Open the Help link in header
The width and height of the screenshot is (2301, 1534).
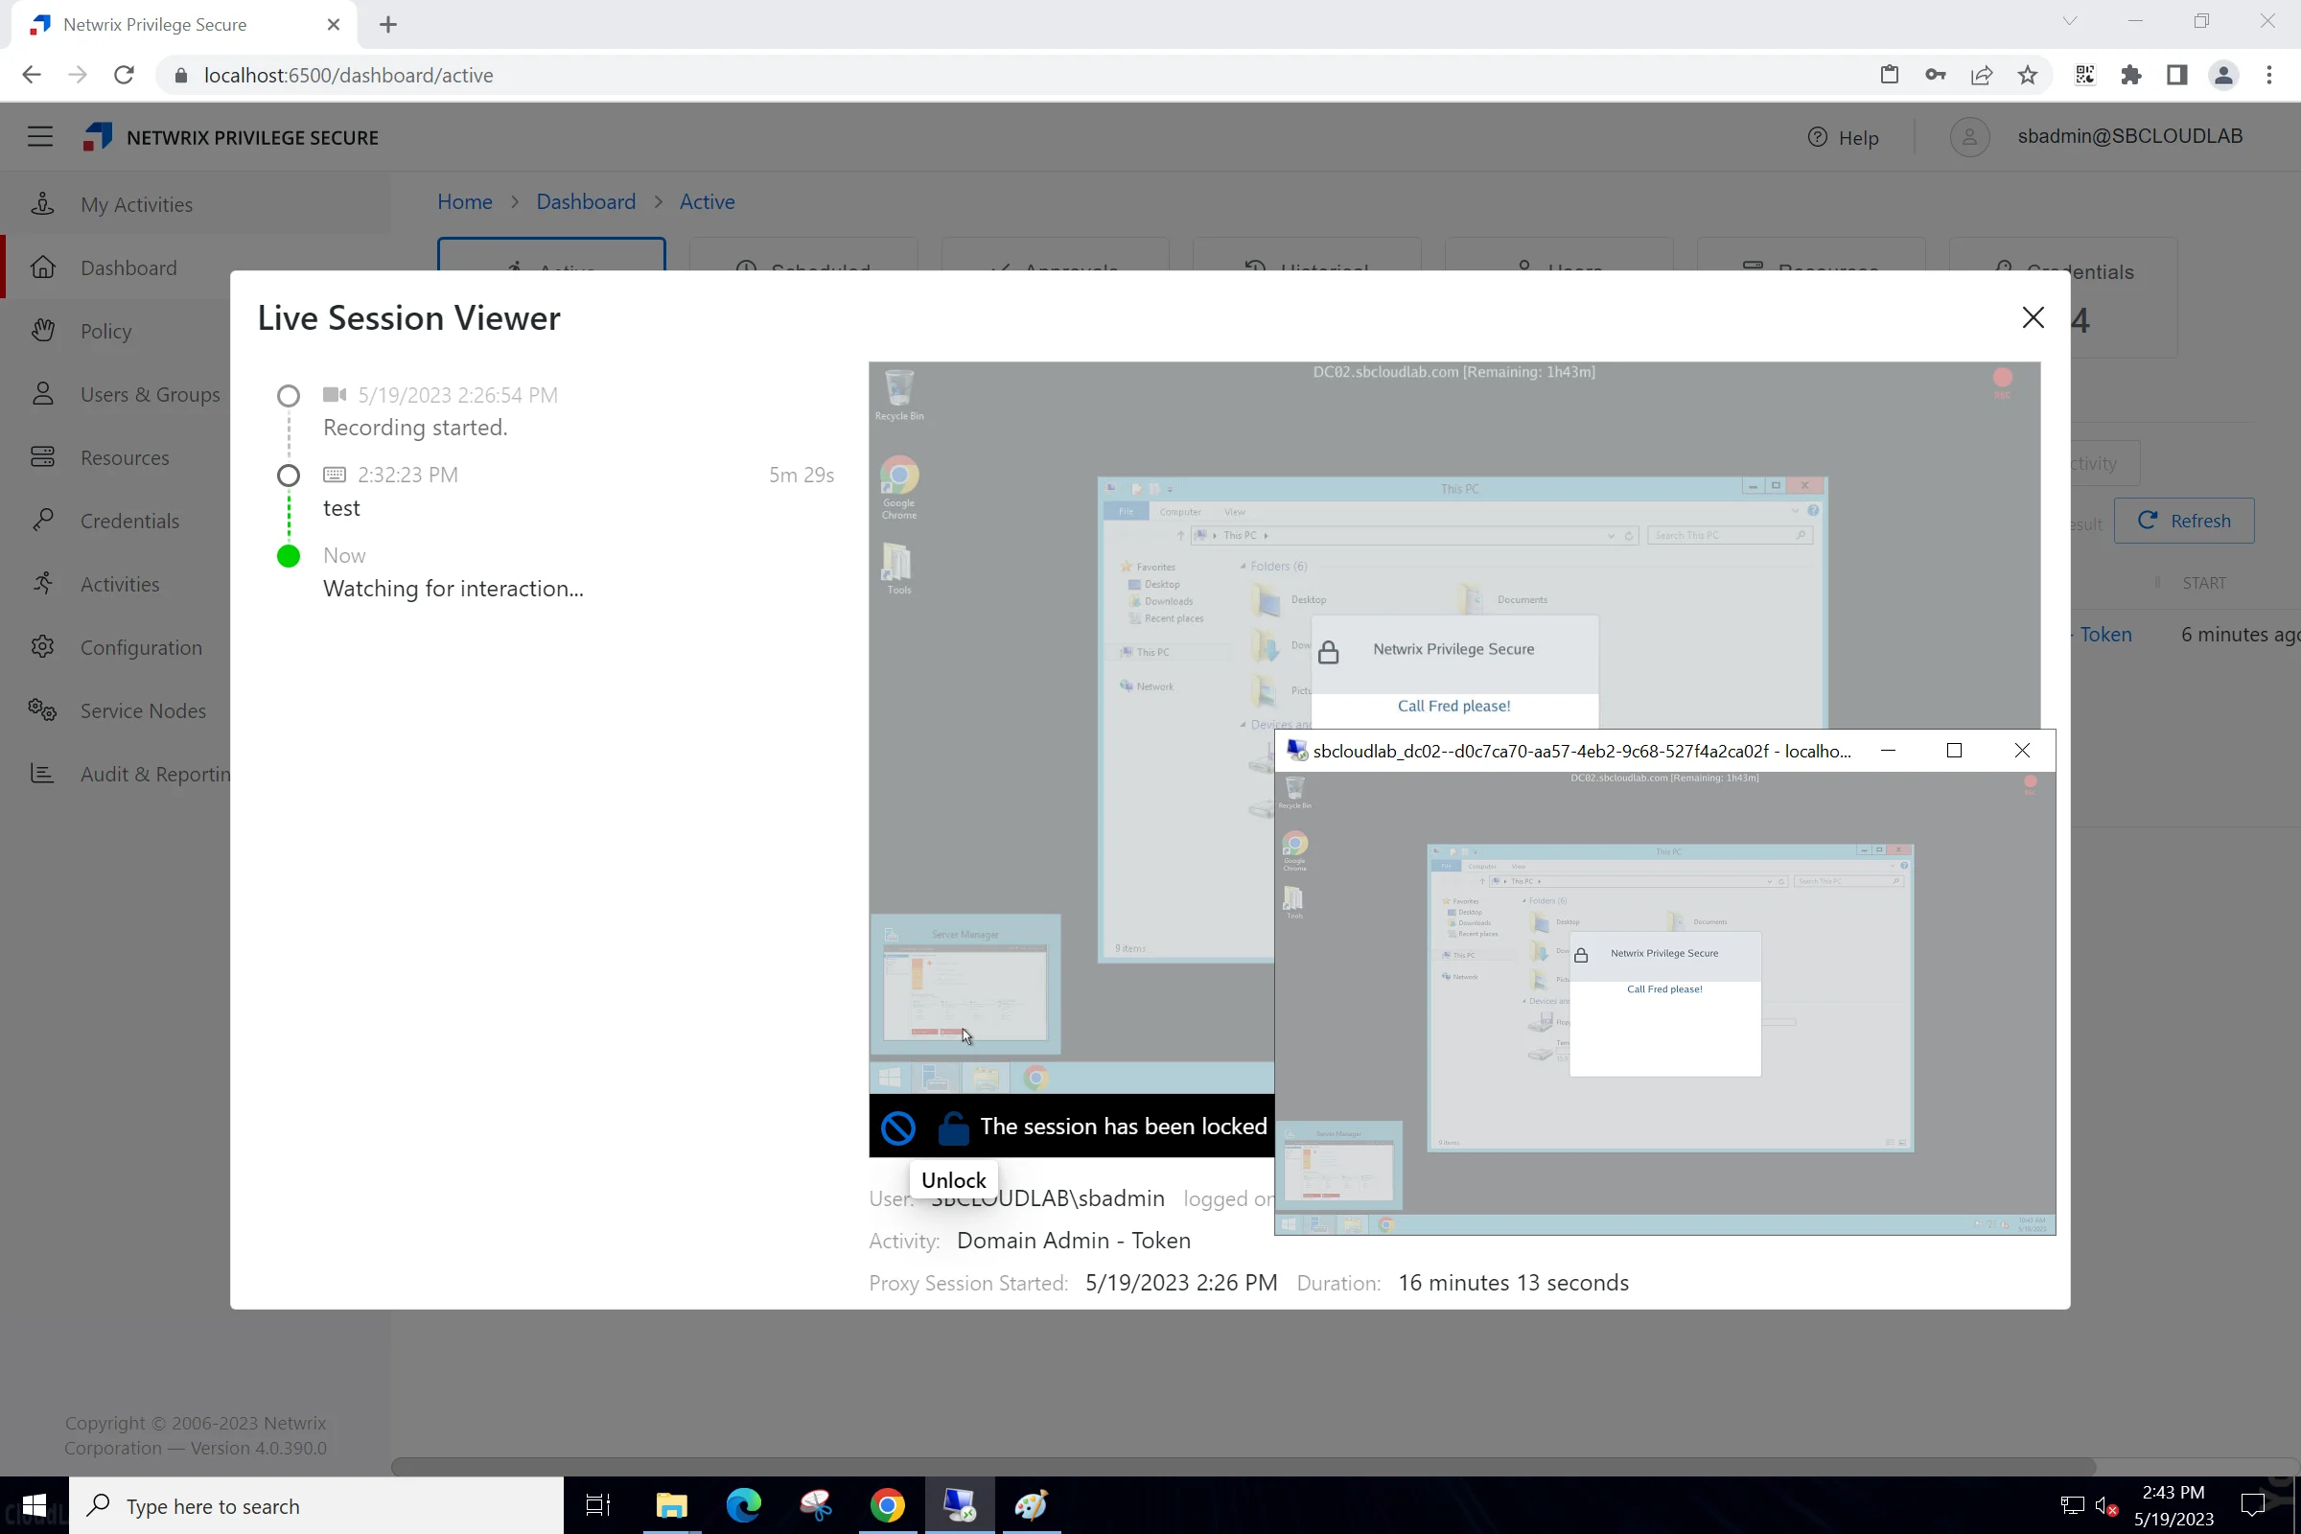click(1843, 137)
